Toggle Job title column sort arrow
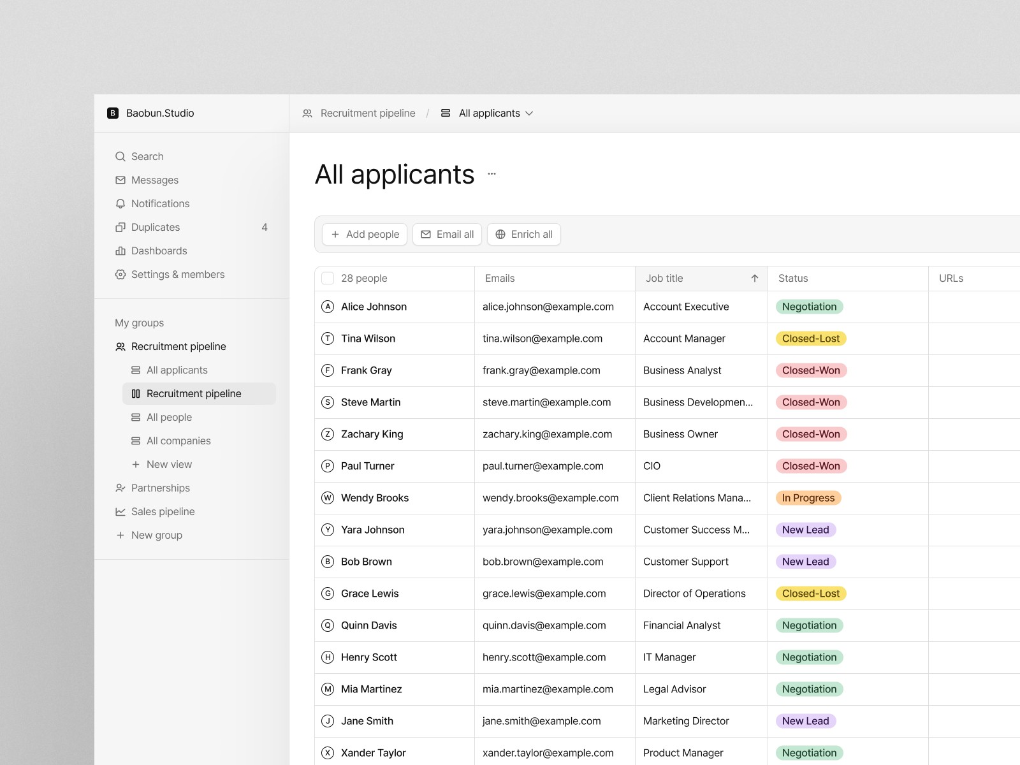The image size is (1020, 765). (x=755, y=278)
